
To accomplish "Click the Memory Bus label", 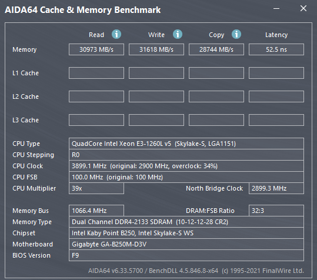I will click(x=31, y=211).
